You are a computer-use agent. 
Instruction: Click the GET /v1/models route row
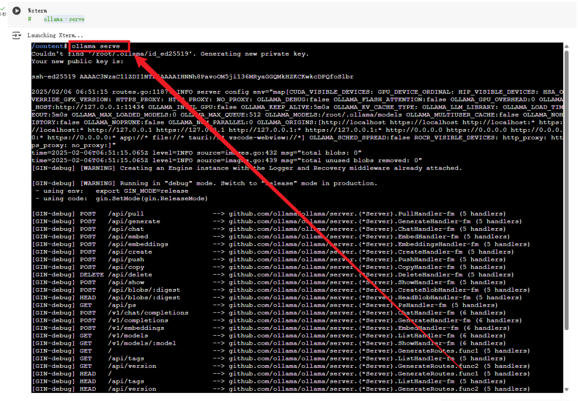coord(269,336)
